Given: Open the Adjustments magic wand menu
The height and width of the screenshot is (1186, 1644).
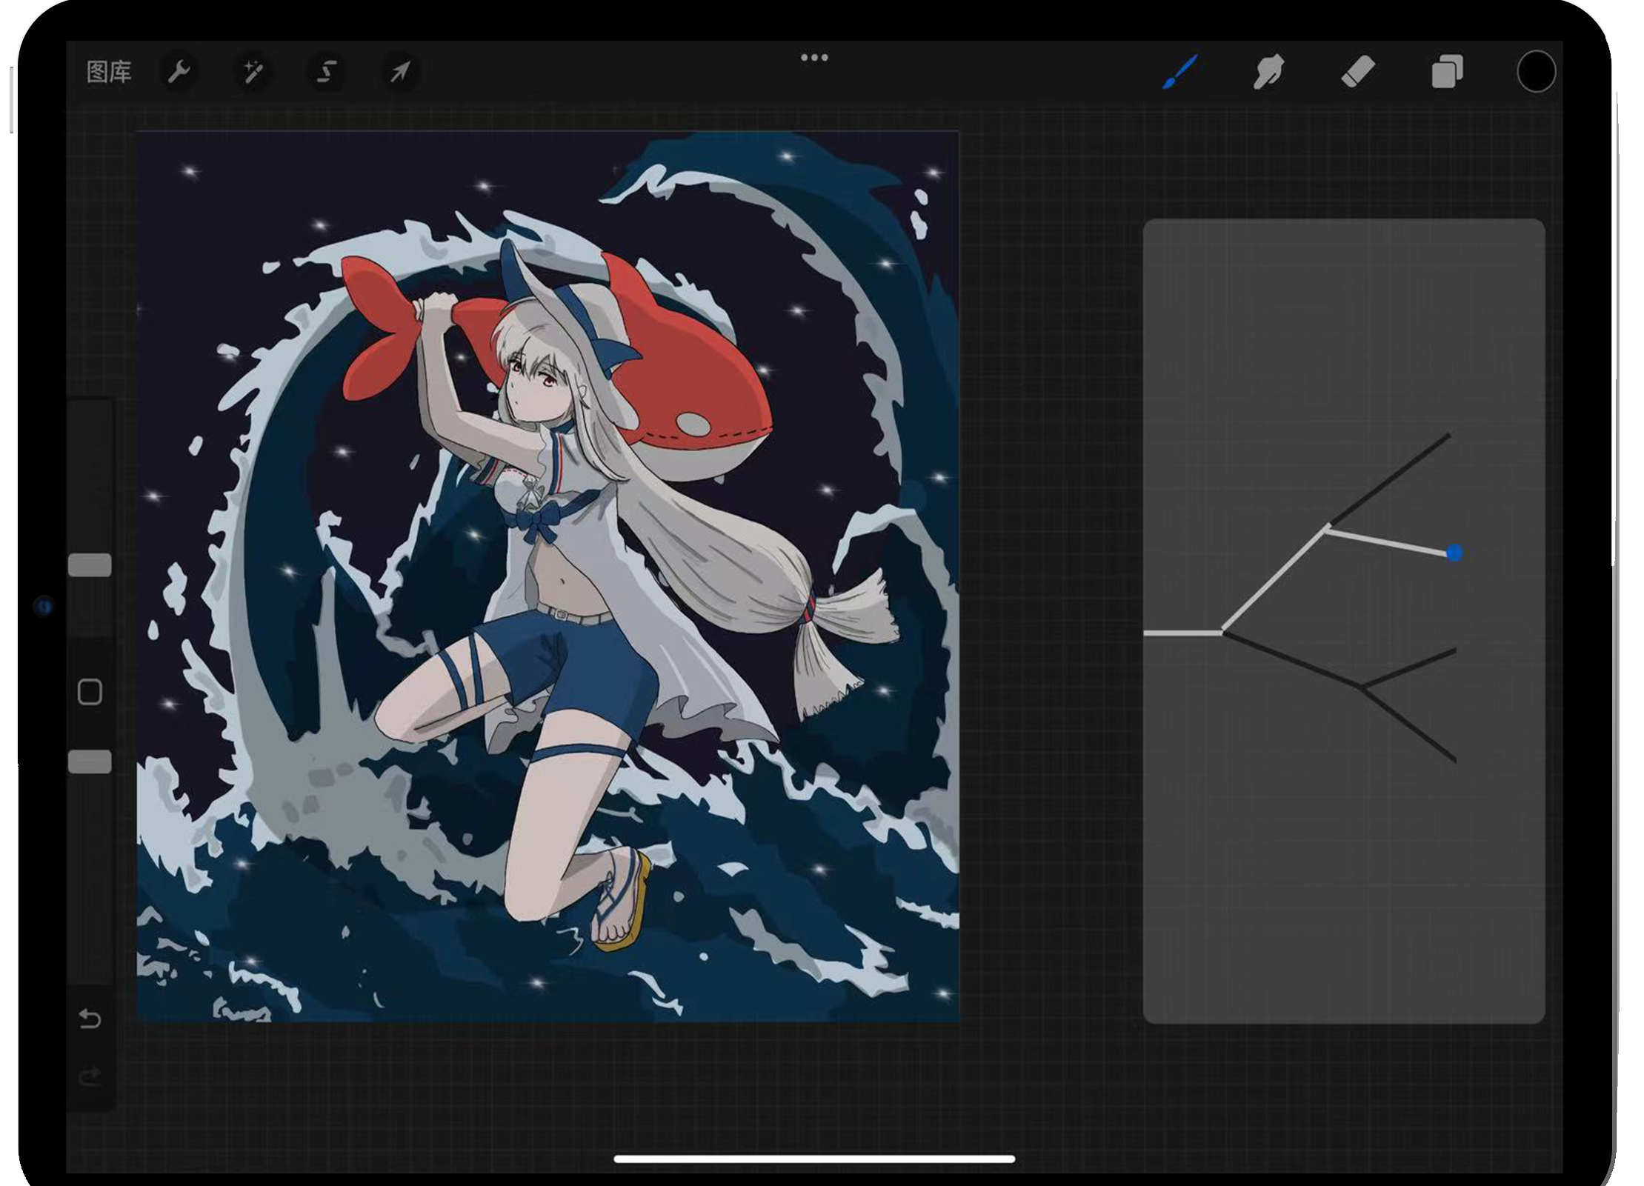Looking at the screenshot, I should click(x=253, y=72).
